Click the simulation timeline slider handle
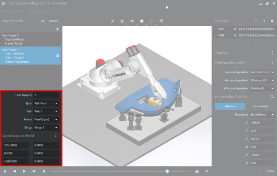The image size is (277, 176). click(x=167, y=171)
